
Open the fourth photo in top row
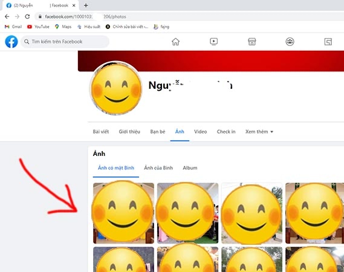314,213
